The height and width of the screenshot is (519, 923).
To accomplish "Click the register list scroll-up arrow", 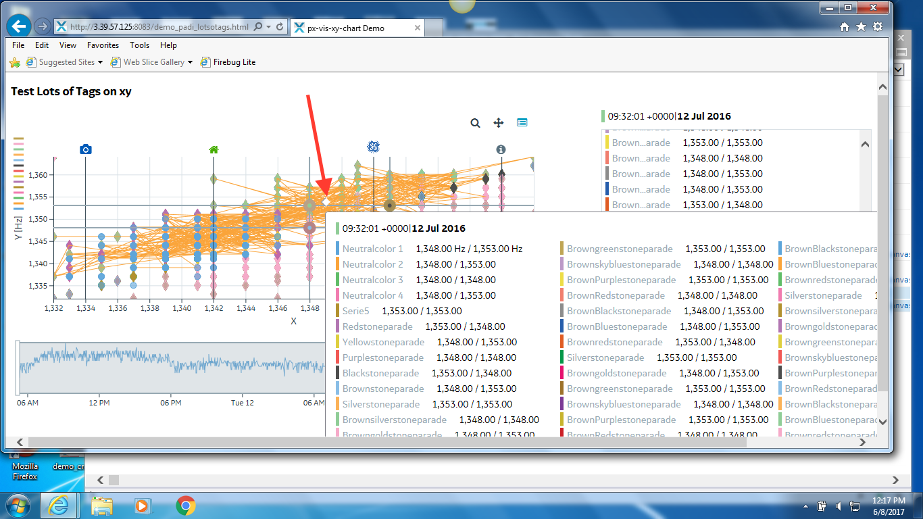I will [865, 144].
